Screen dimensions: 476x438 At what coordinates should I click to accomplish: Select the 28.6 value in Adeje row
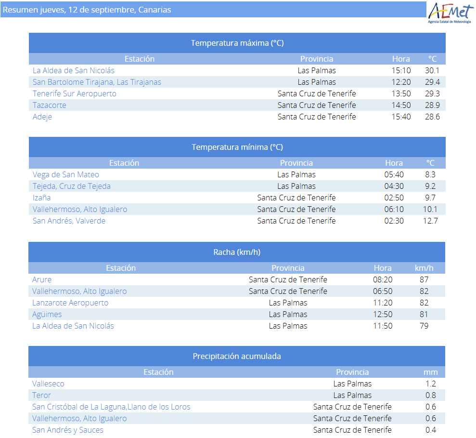point(432,117)
